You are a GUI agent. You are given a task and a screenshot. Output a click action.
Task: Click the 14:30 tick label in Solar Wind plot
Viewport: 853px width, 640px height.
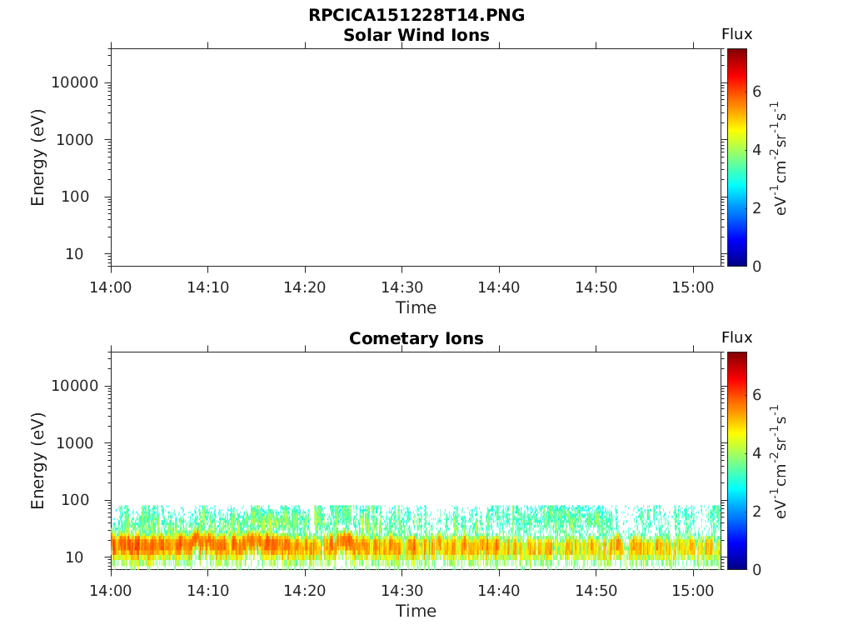(x=402, y=287)
